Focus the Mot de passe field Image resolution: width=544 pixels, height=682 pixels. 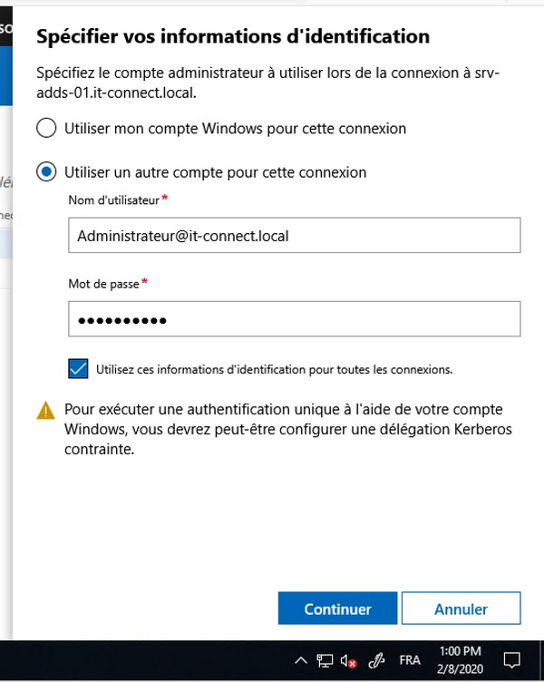294,319
